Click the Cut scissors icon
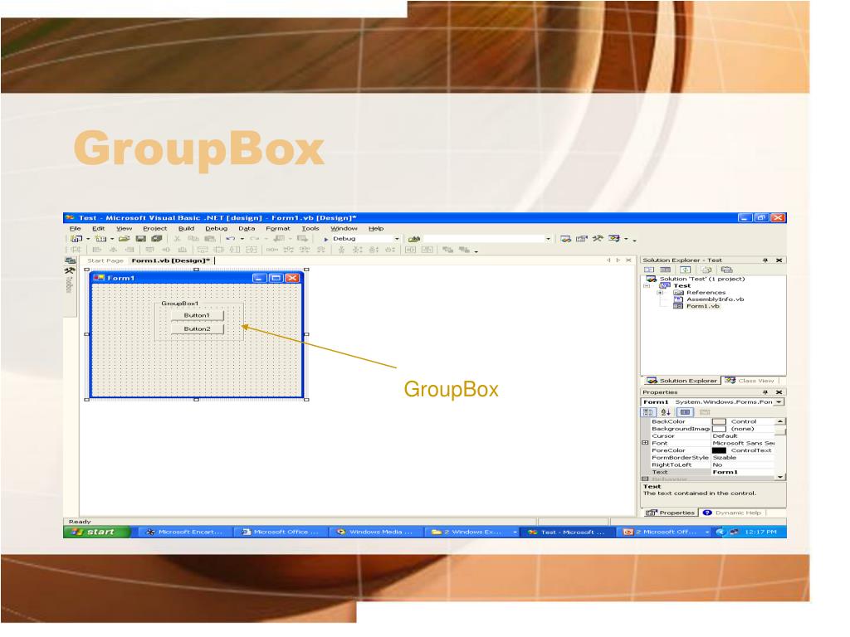Image resolution: width=850 pixels, height=637 pixels. coord(177,239)
